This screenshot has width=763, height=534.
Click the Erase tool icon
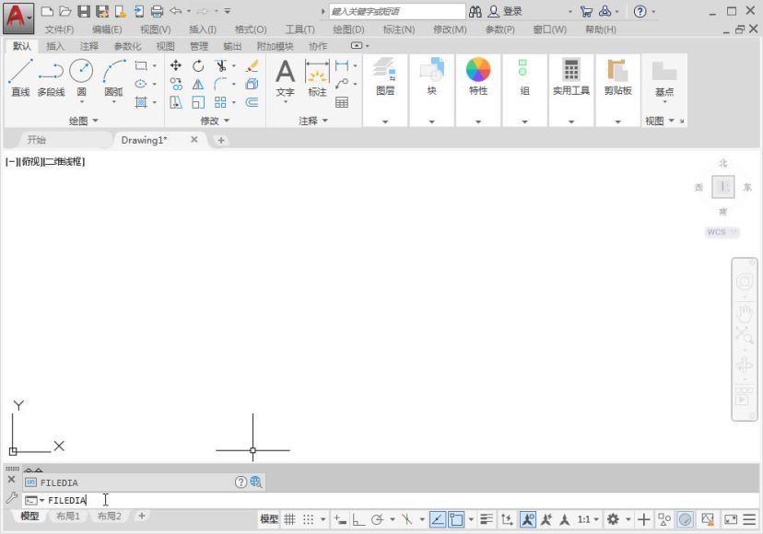click(x=252, y=65)
